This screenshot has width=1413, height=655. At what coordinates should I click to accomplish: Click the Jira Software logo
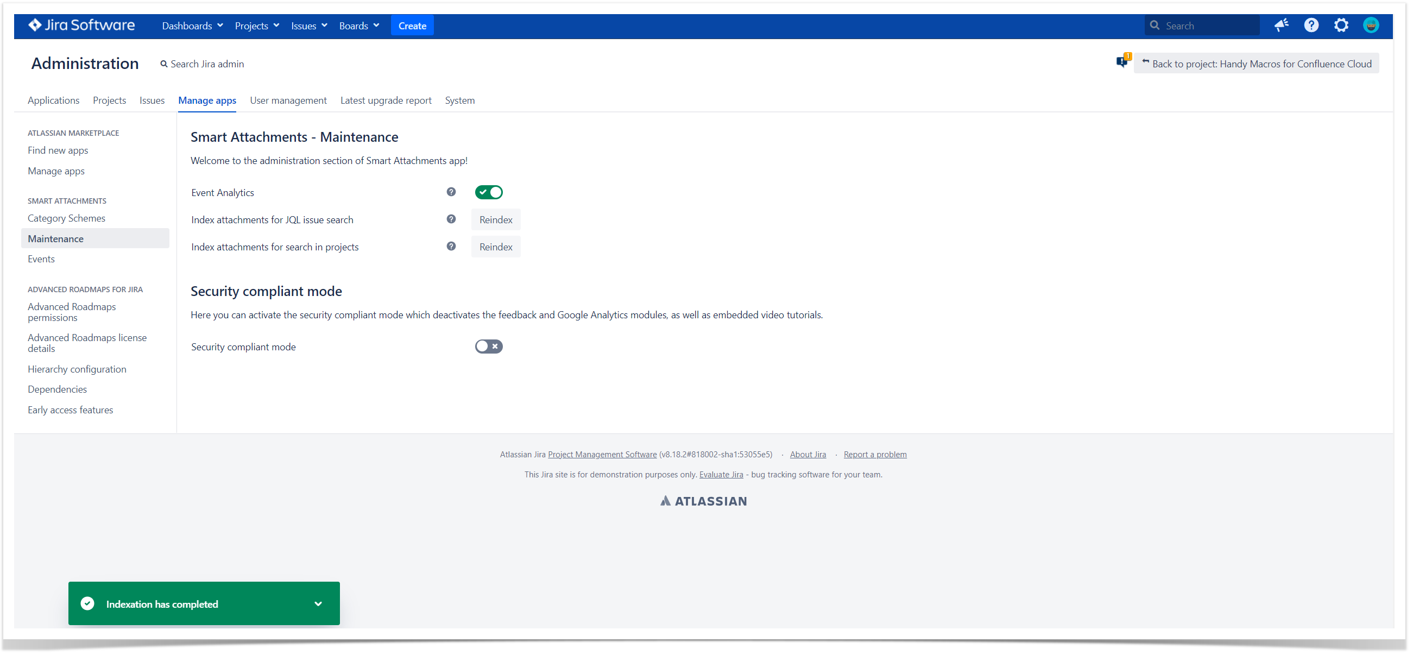pos(81,25)
